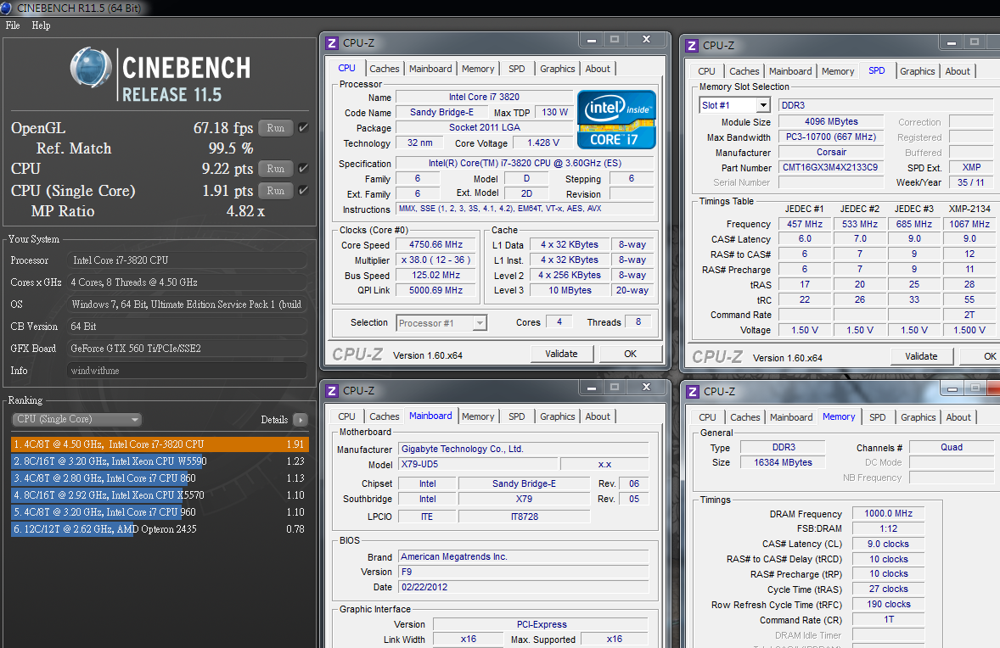
Task: Click the Intel Core i7 logo badge
Action: [x=616, y=120]
